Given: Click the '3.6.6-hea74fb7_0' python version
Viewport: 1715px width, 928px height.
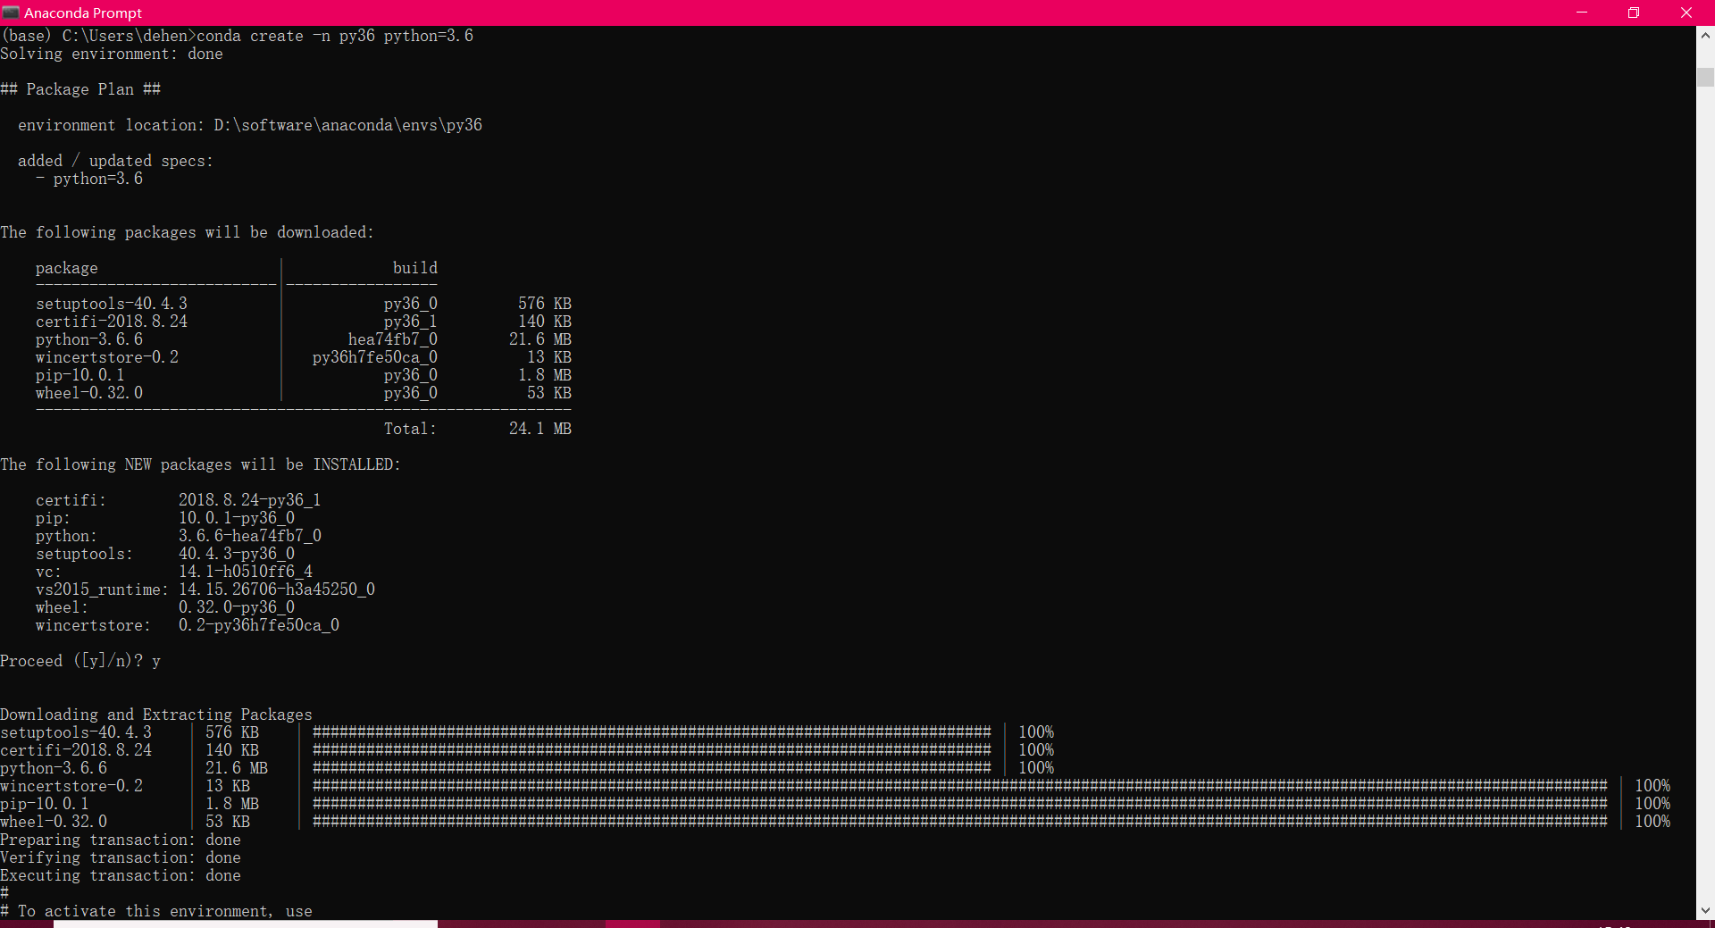Looking at the screenshot, I should pyautogui.click(x=250, y=536).
